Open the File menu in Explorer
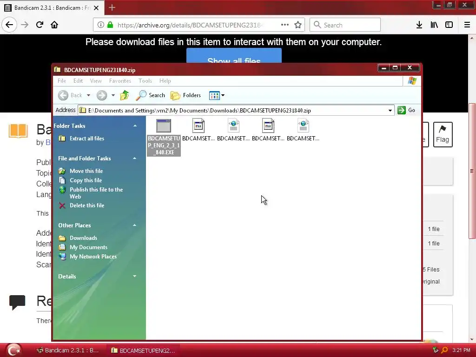Viewport: 476px width, 357px height. pyautogui.click(x=62, y=81)
